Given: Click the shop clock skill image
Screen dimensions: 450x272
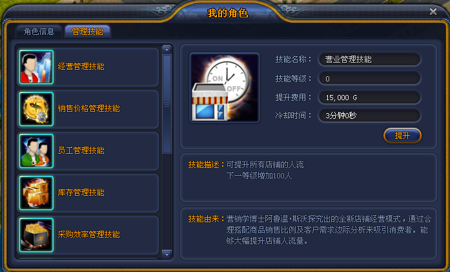Looking at the screenshot, I should tap(225, 88).
